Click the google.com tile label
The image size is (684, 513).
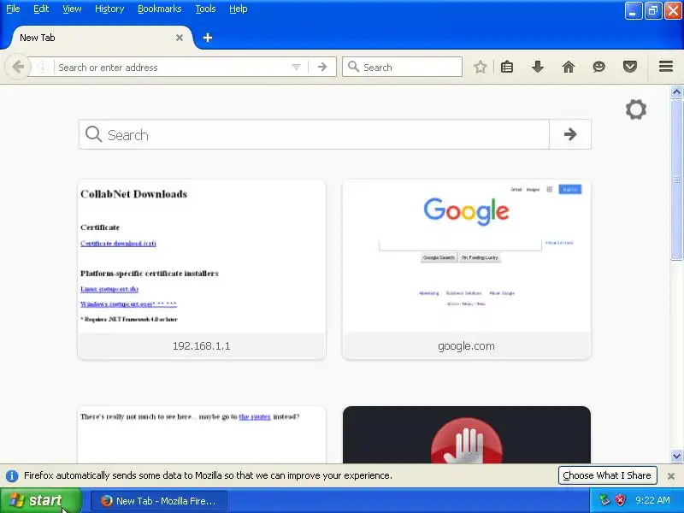tap(466, 346)
